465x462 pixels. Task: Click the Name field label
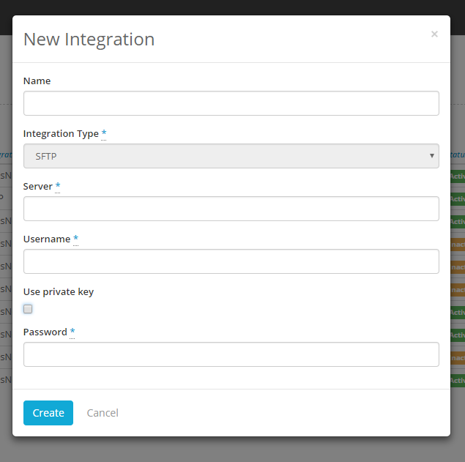pos(37,81)
